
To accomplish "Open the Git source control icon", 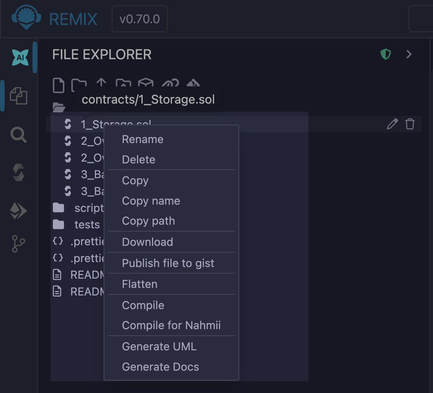I will point(18,244).
